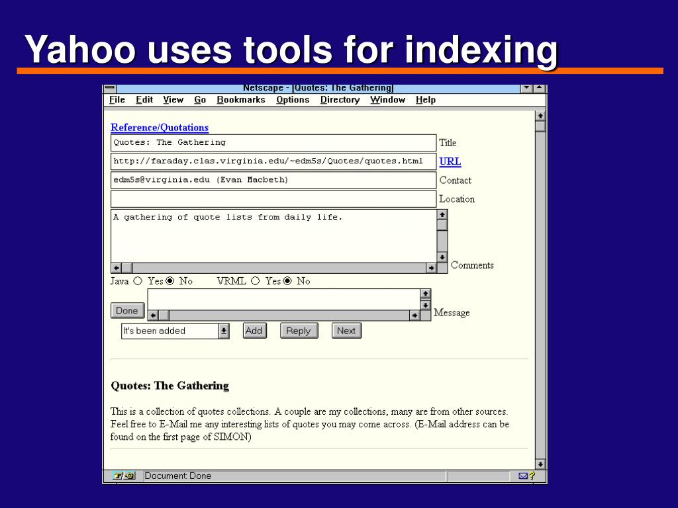Click the mail envelope icon in status bar
678x508 pixels.
point(523,476)
